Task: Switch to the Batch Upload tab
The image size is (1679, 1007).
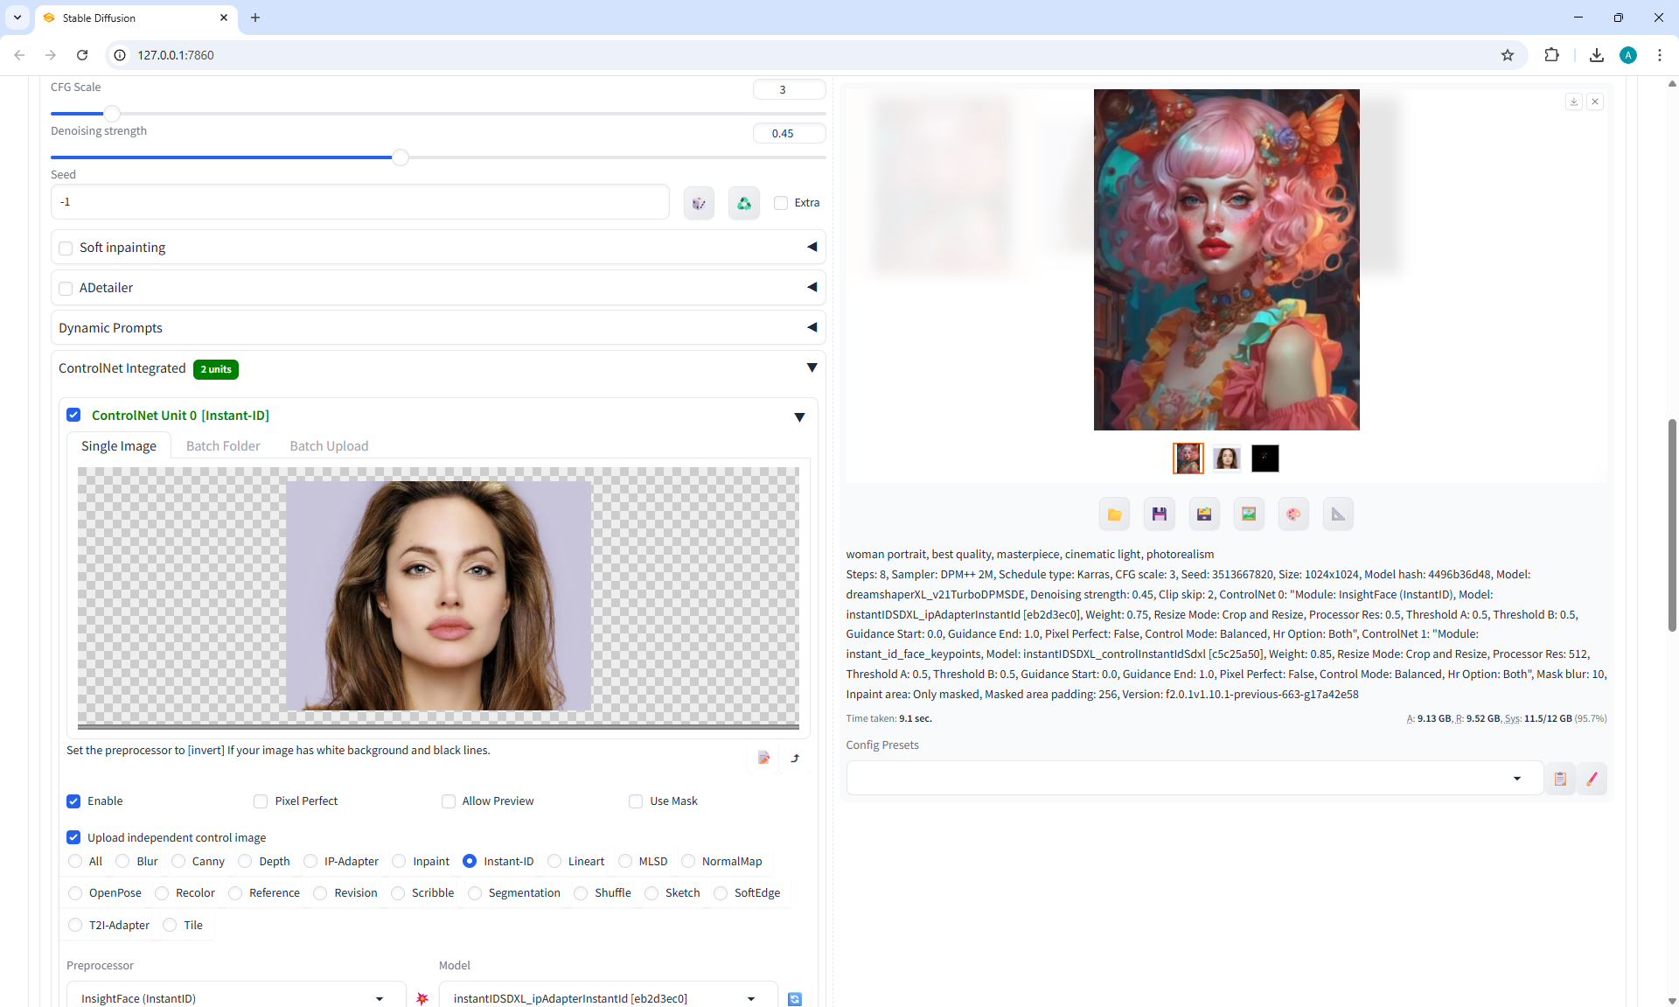Action: pos(329,446)
